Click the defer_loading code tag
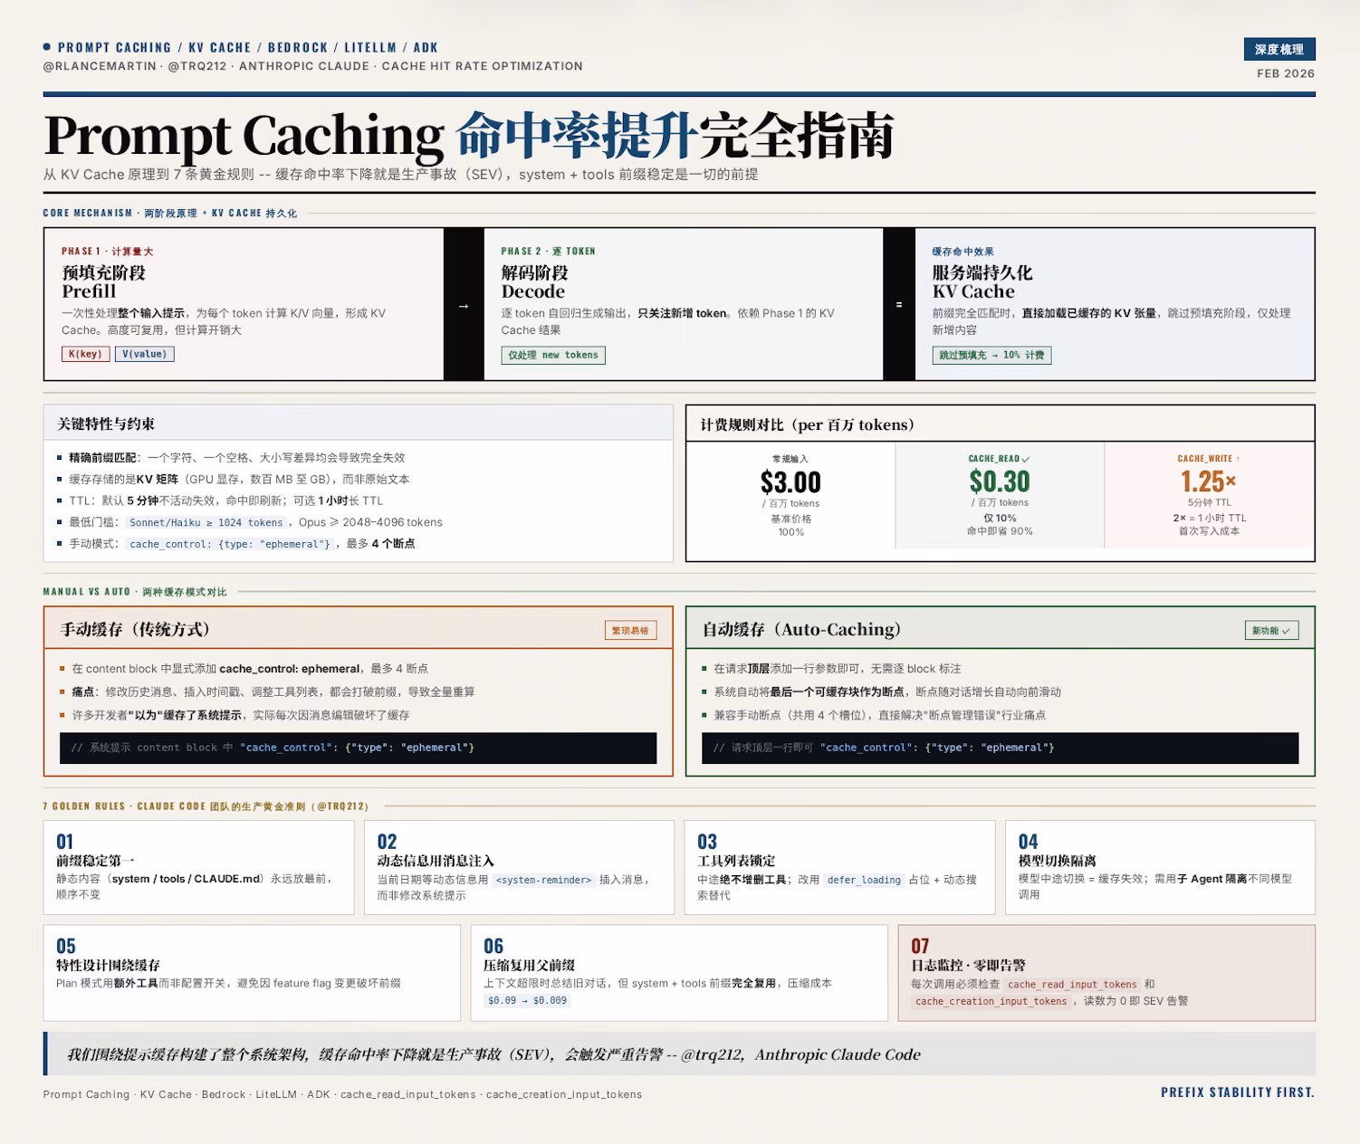The width and height of the screenshot is (1360, 1144). pyautogui.click(x=864, y=880)
